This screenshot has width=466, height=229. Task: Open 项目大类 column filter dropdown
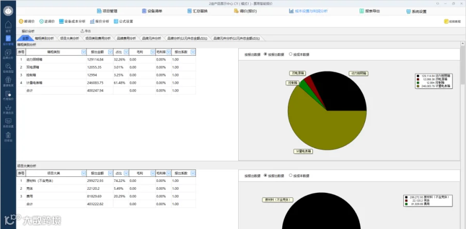83,173
